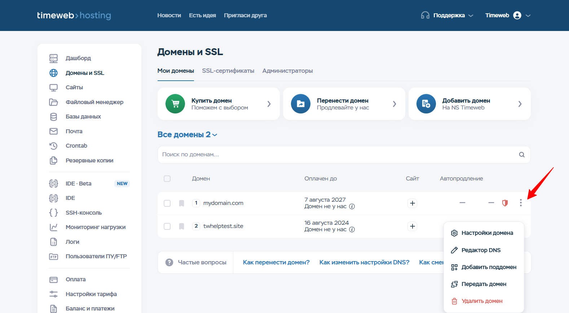Switch to the Мои домены tab
The image size is (569, 313).
176,71
